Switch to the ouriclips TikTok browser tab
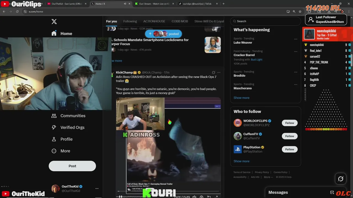 point(197,4)
